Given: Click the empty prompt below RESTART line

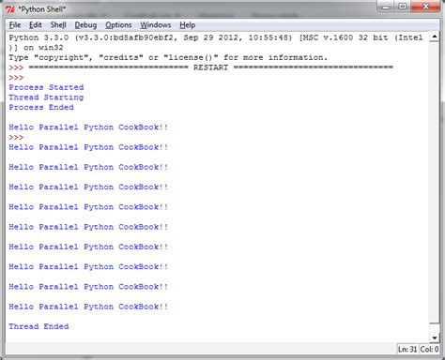Looking at the screenshot, I should pyautogui.click(x=16, y=78).
